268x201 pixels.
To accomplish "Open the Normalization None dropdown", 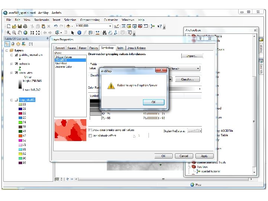I will coord(198,68).
